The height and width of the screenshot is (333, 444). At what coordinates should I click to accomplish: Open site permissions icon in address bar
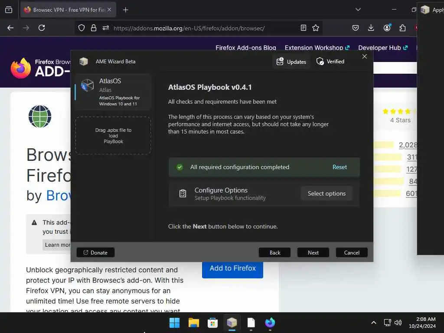point(106,28)
